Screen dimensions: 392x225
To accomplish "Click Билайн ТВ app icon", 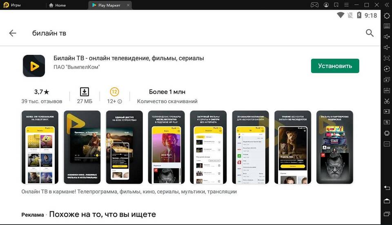I will click(x=34, y=66).
